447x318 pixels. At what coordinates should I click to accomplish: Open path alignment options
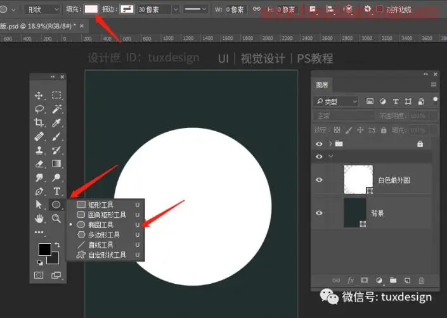tap(330, 10)
